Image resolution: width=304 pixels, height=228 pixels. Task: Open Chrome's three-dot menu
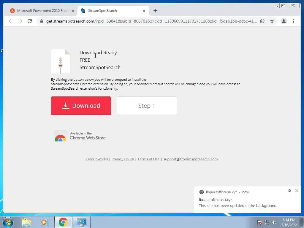coord(293,21)
